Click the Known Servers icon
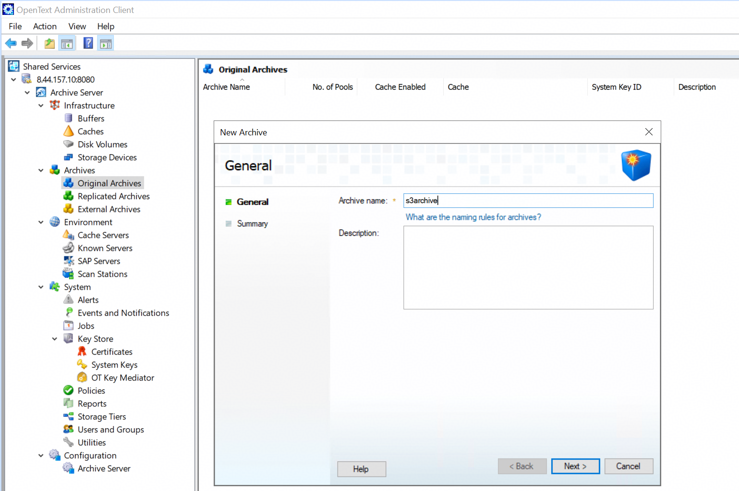739x491 pixels. point(69,248)
